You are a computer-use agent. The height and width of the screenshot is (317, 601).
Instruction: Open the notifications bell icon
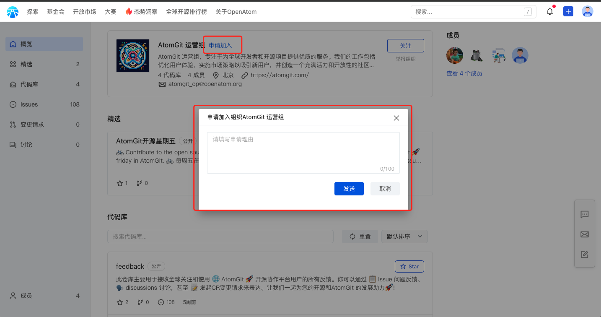pos(550,12)
